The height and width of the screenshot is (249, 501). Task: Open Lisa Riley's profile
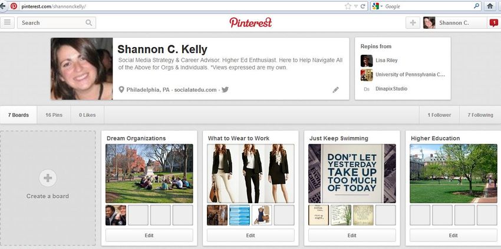(x=387, y=60)
